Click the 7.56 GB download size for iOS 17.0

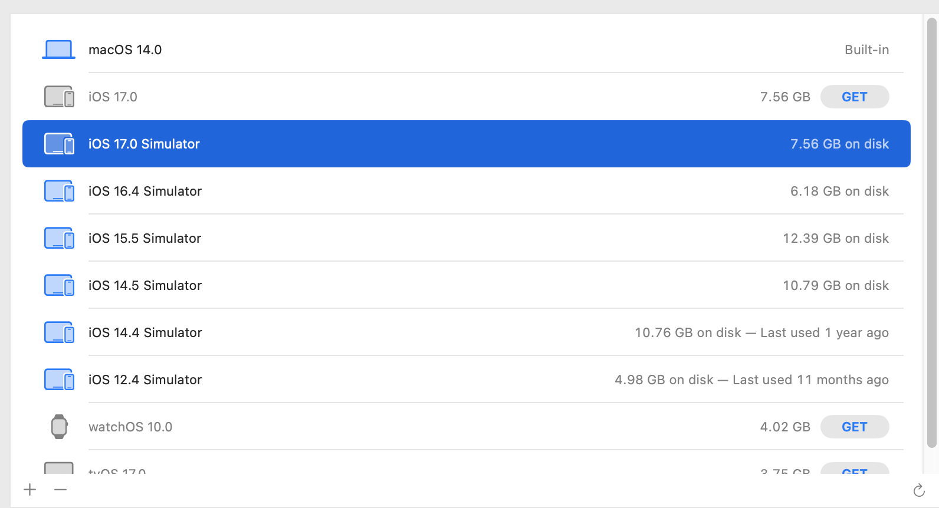tap(785, 97)
